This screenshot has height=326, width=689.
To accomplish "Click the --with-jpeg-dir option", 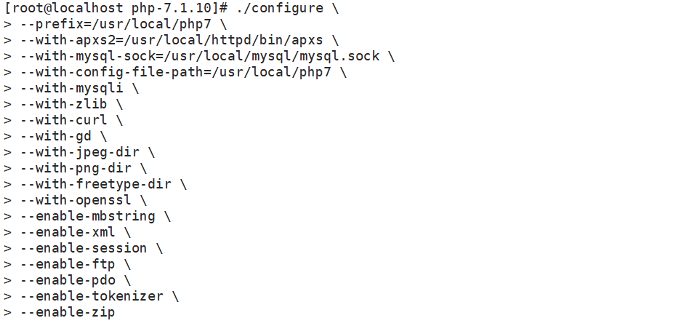I will pos(78,152).
